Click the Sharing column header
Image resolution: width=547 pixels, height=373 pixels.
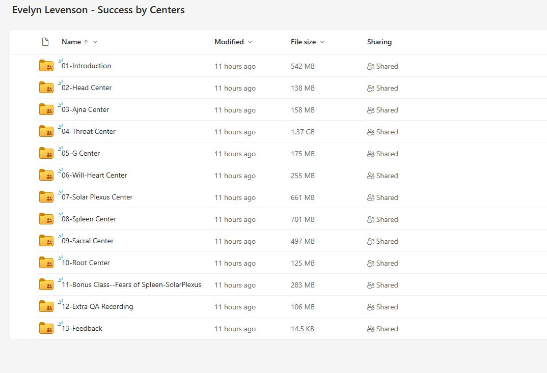click(x=379, y=42)
